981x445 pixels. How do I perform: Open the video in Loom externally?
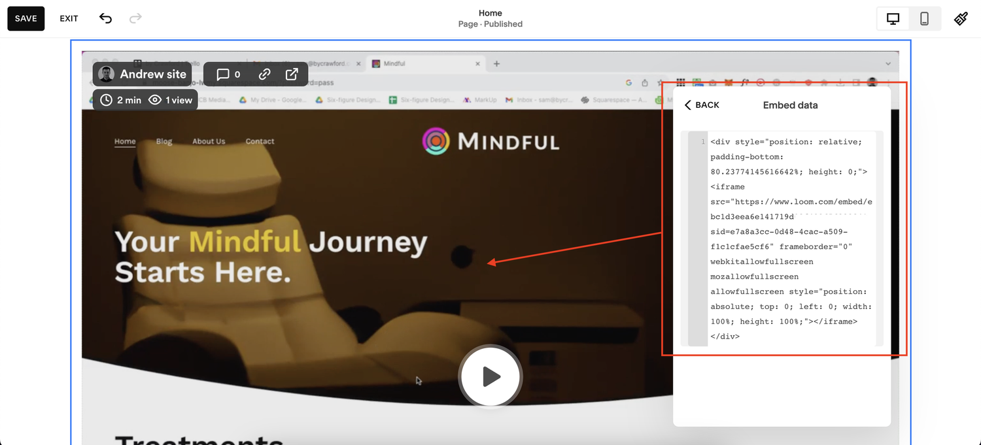pos(292,74)
